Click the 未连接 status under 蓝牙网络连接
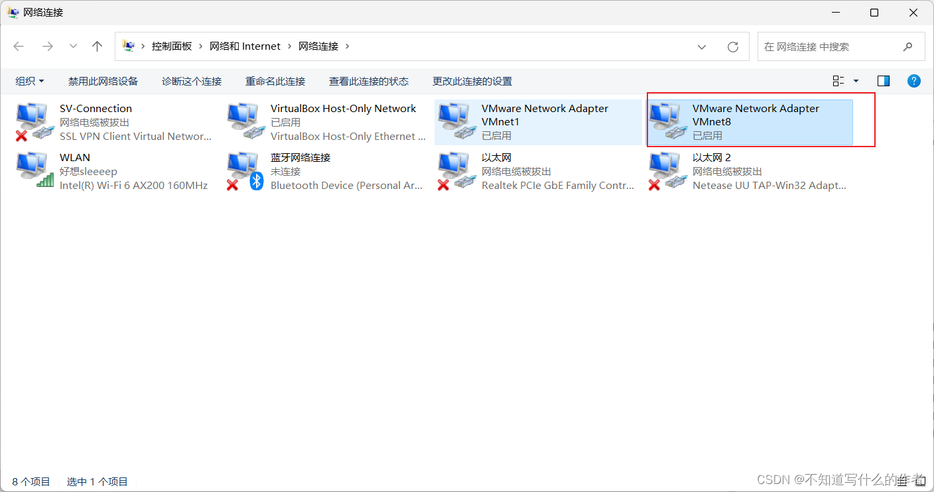The height and width of the screenshot is (492, 934). click(286, 172)
